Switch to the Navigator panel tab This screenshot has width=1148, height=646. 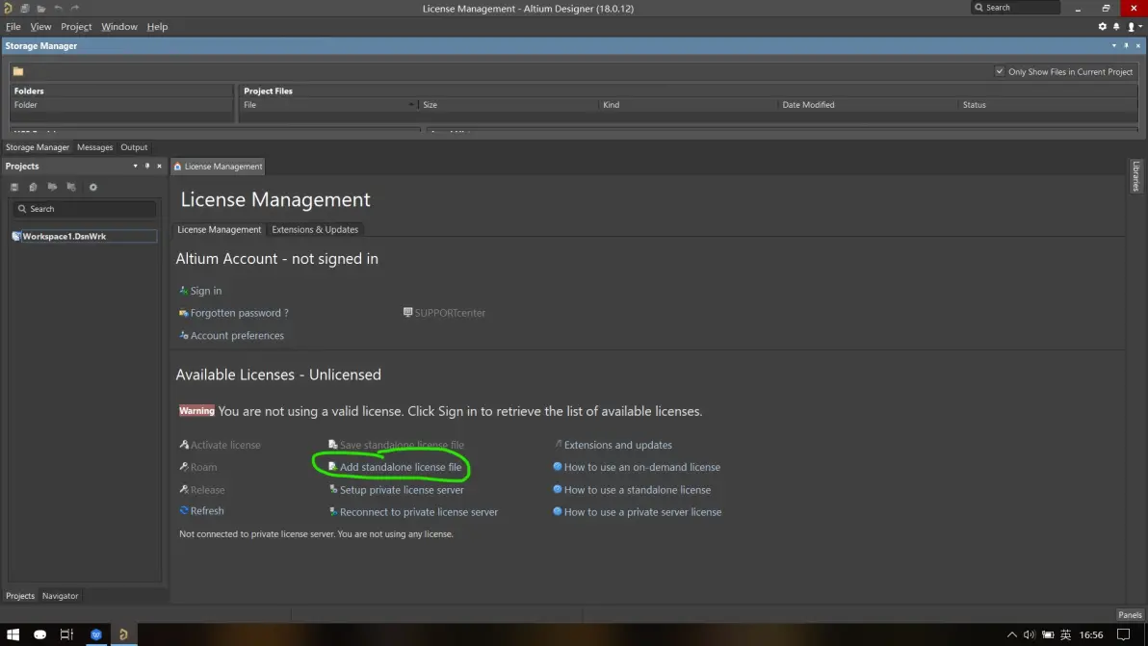(60, 596)
